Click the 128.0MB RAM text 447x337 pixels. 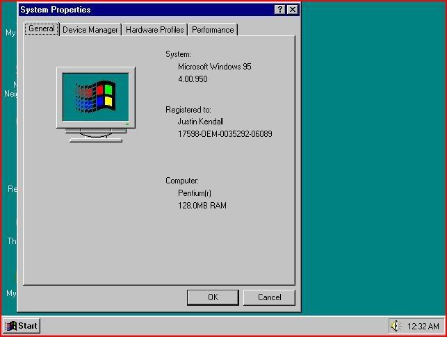click(x=202, y=206)
